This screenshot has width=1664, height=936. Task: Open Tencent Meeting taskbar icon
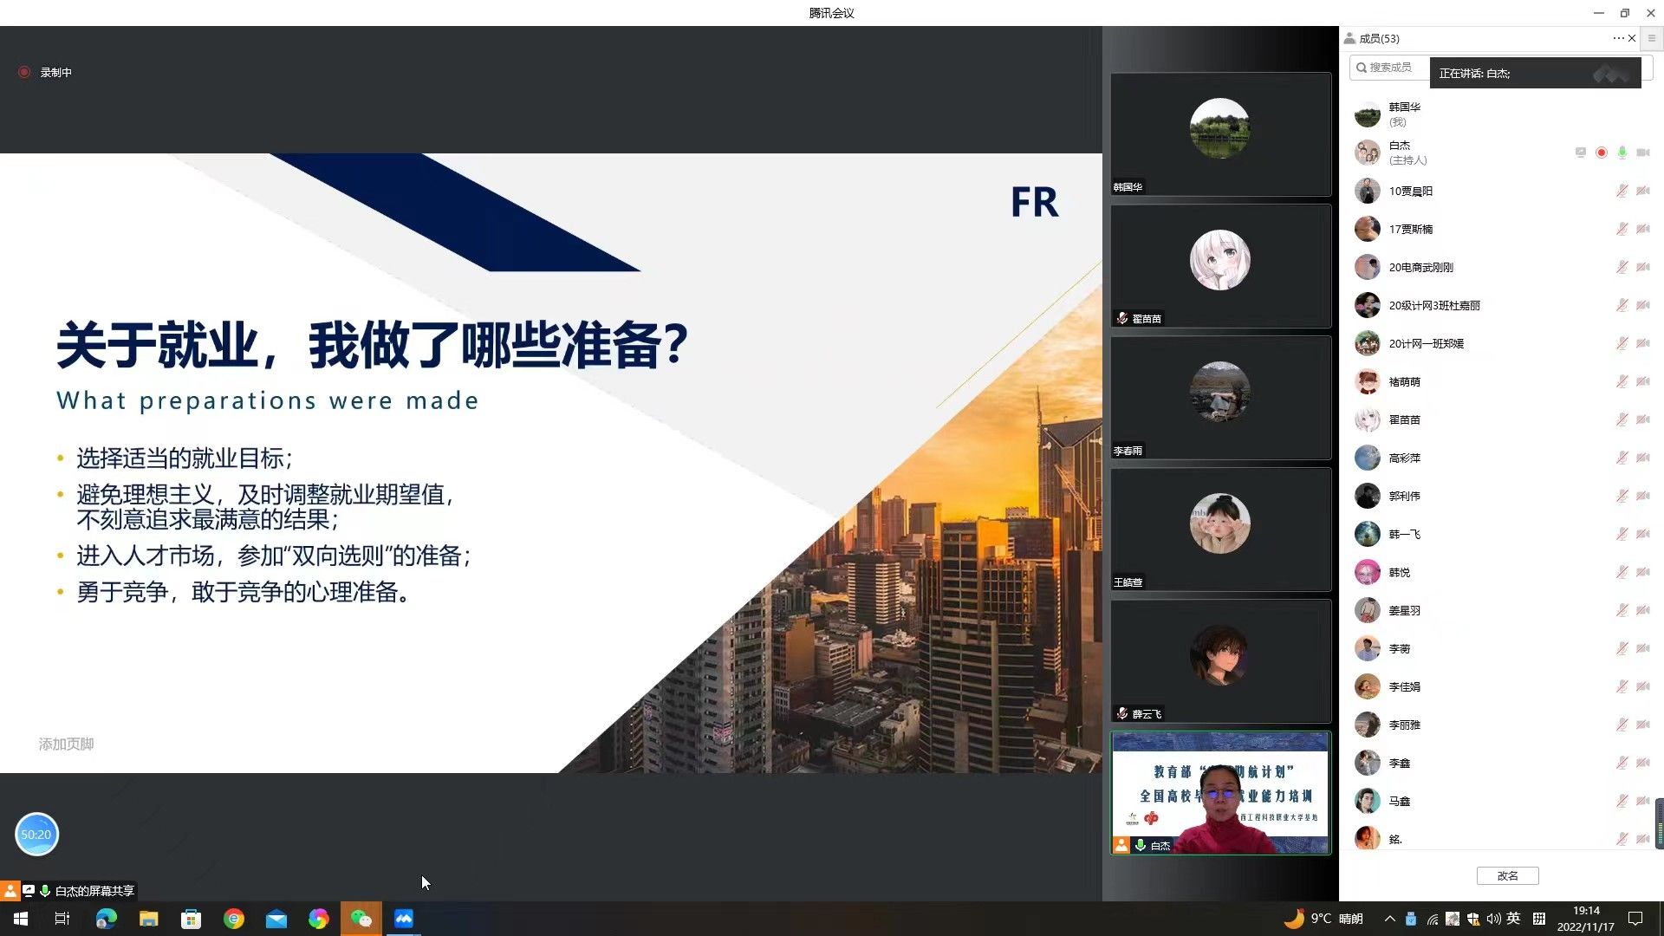click(x=404, y=919)
